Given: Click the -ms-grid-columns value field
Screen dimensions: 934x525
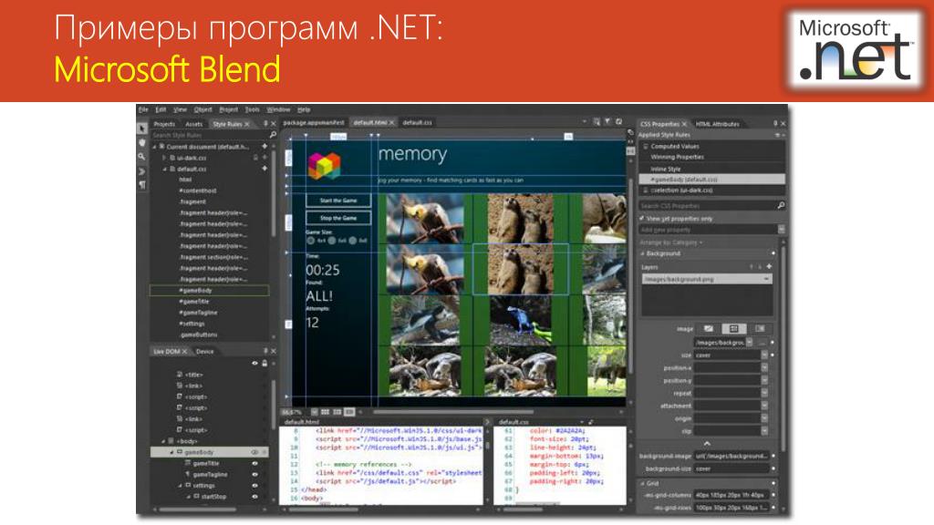Looking at the screenshot, I should (731, 495).
